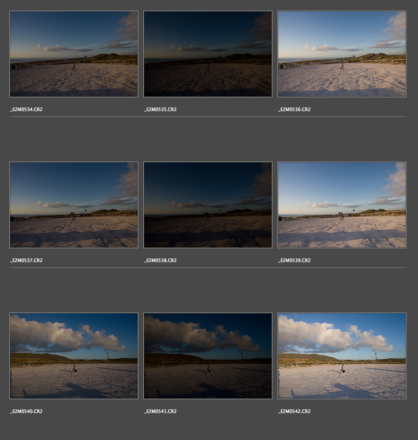Click the filename label _E2M0537.CR2
418x440 pixels.
pos(26,260)
